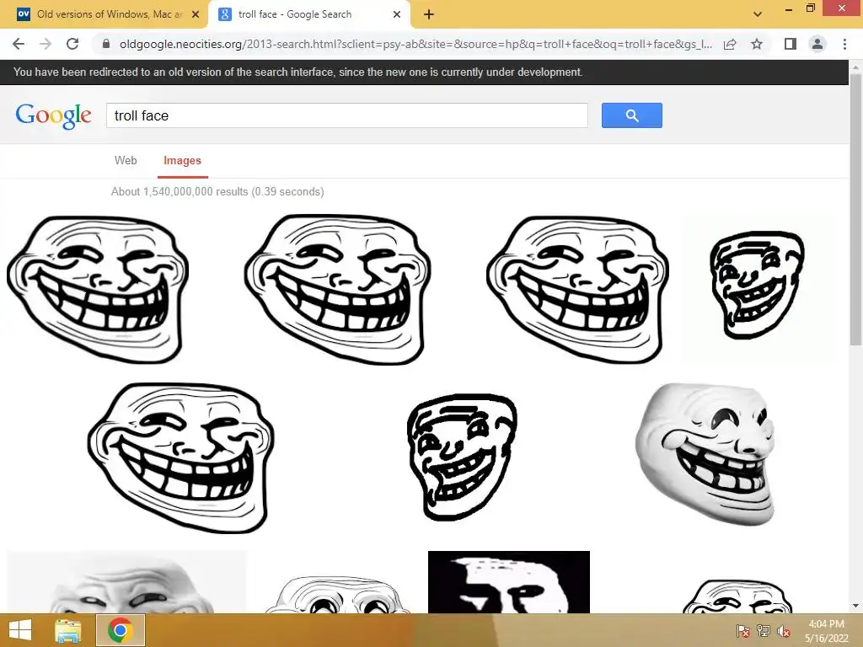Open File Explorer from the taskbar

[68, 630]
